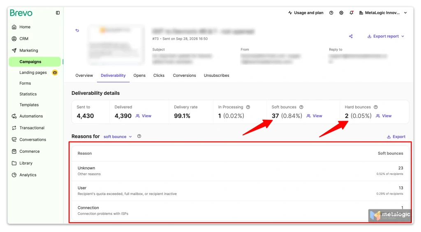Switch to the Conversions tab

(x=184, y=76)
